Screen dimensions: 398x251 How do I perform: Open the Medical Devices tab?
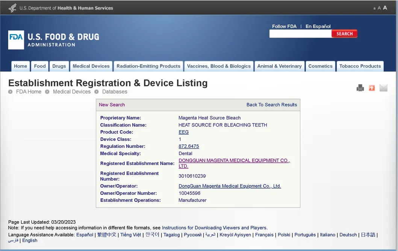point(91,66)
